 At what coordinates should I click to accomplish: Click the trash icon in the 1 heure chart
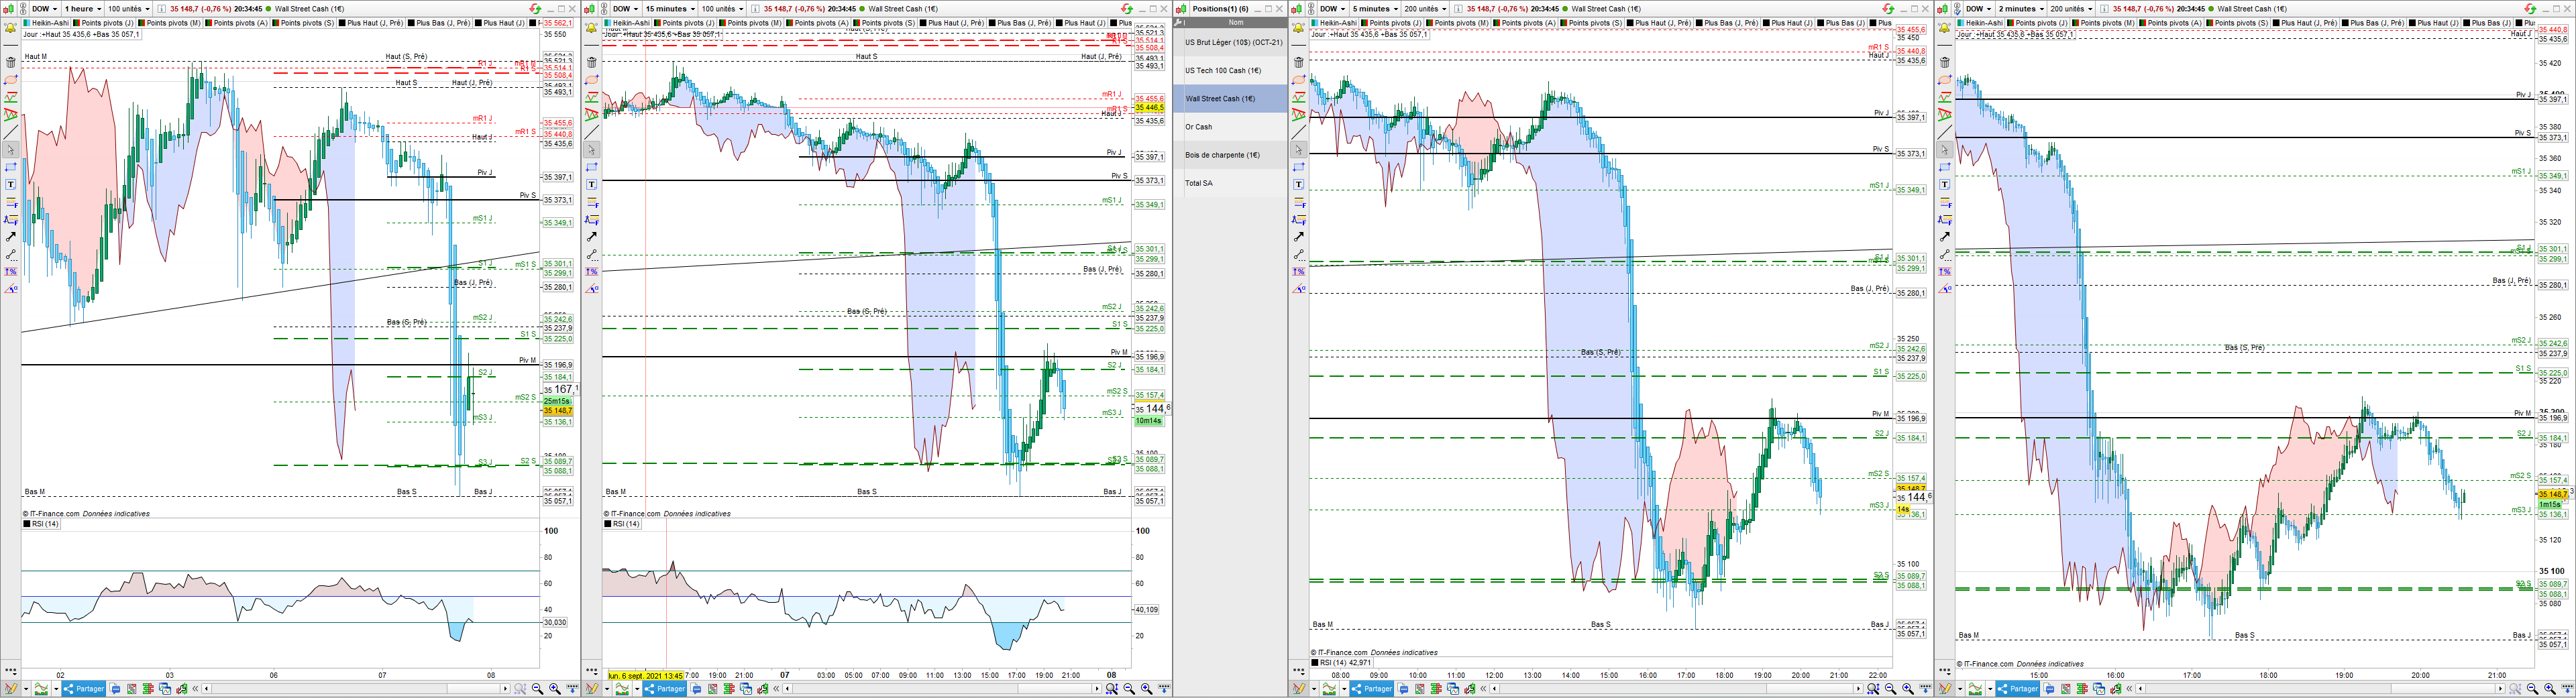click(11, 62)
